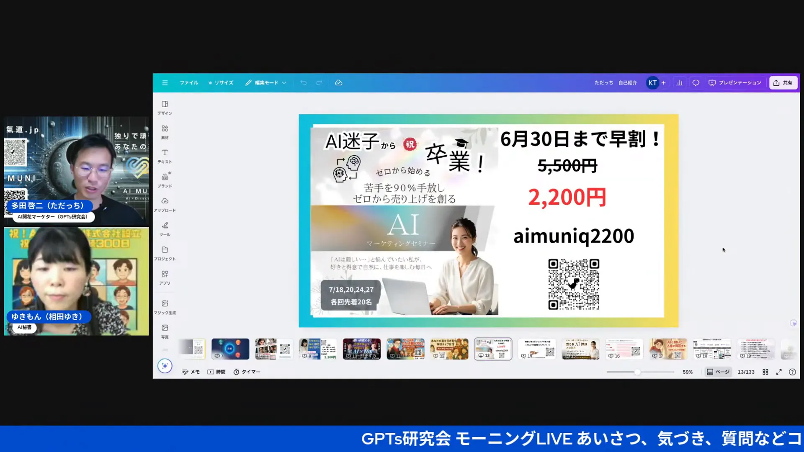
Task: Click the red 2,200円 price text
Action: [567, 197]
